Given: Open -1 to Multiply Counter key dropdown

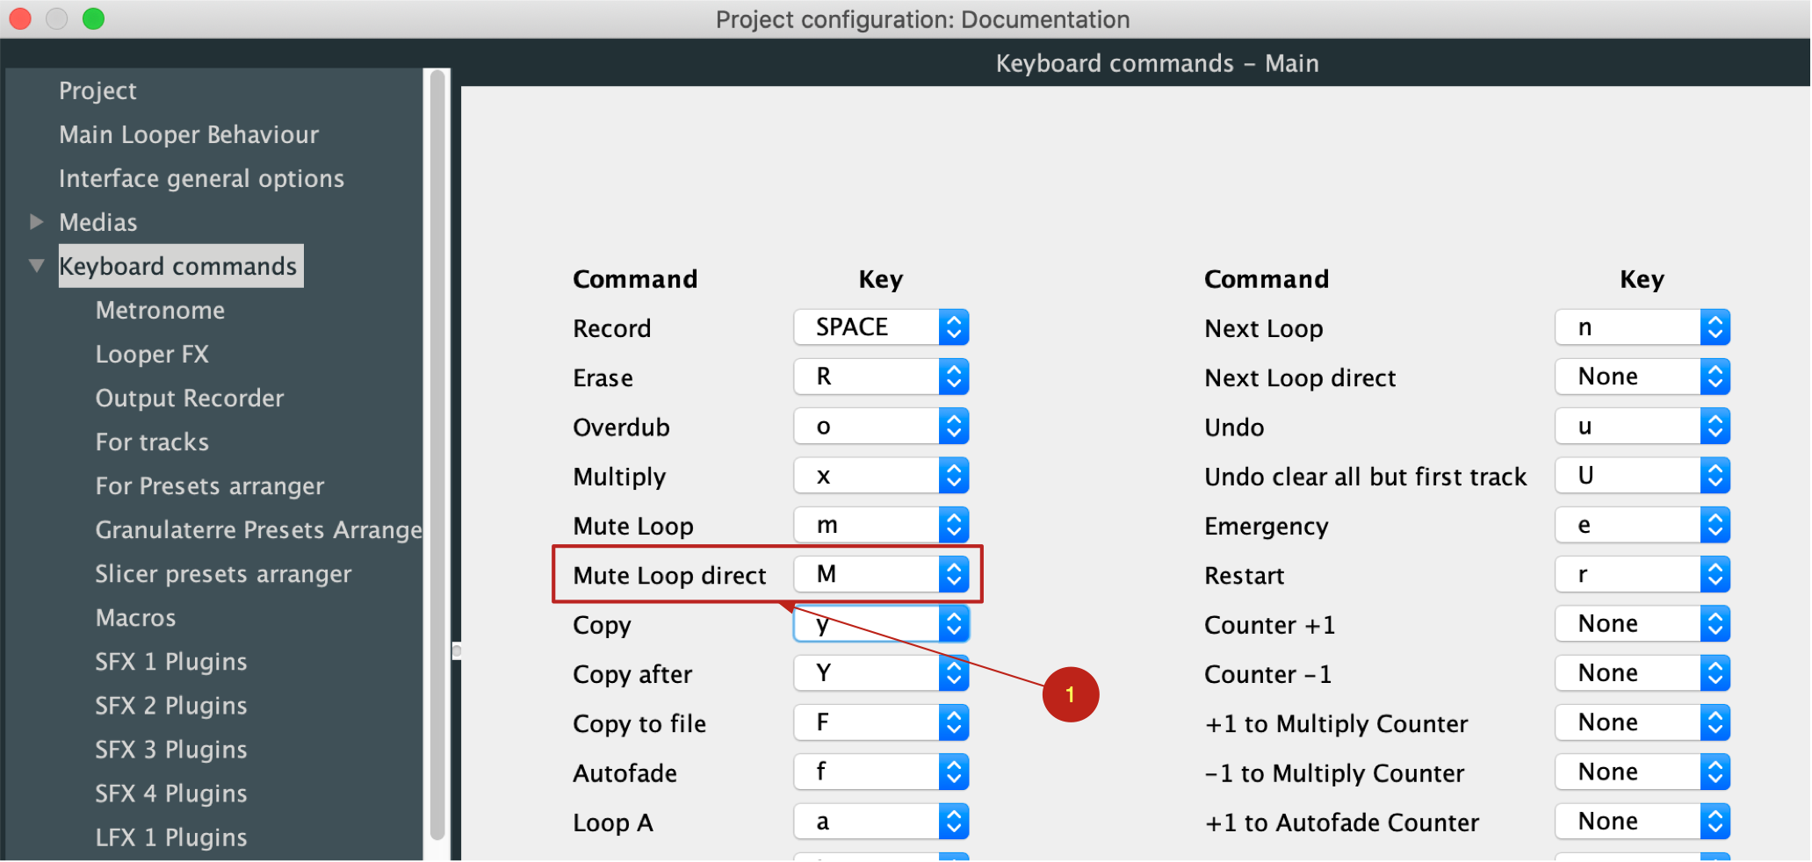Looking at the screenshot, I should pos(1642,772).
